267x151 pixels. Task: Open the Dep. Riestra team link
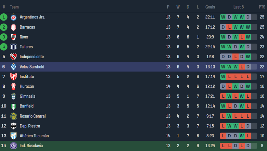coord(30,126)
